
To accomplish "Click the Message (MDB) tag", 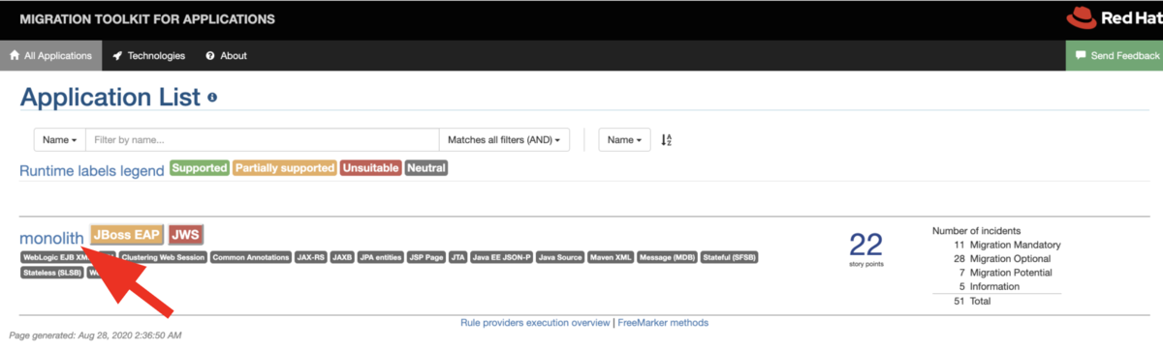I will (x=669, y=258).
